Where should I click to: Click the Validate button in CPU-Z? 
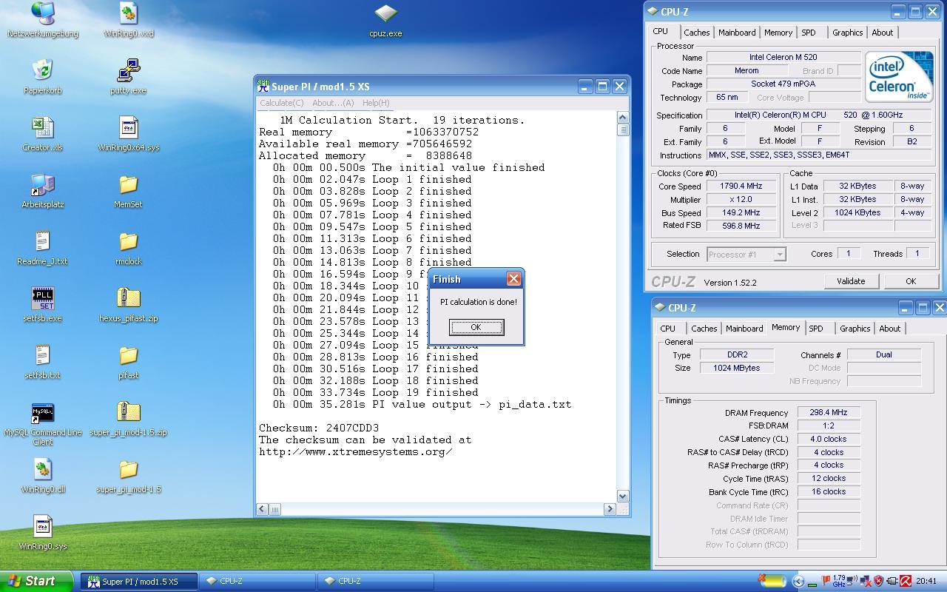[850, 281]
